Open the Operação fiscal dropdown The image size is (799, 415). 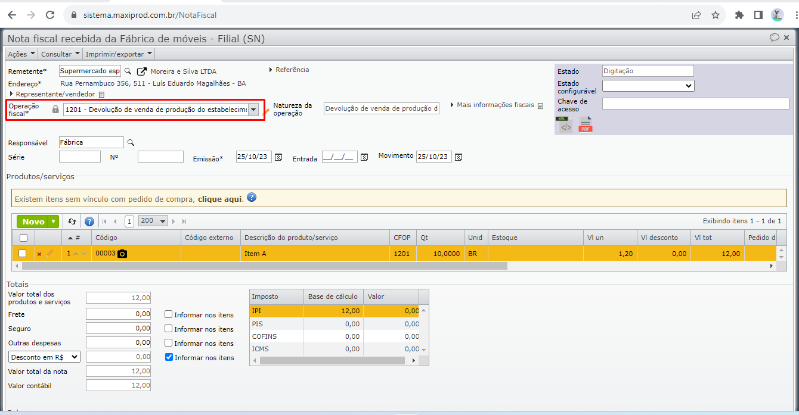253,110
